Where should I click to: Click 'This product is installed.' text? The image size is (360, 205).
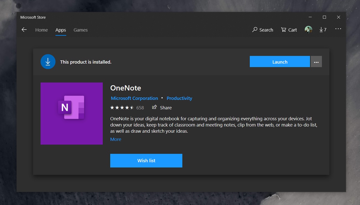pyautogui.click(x=86, y=62)
